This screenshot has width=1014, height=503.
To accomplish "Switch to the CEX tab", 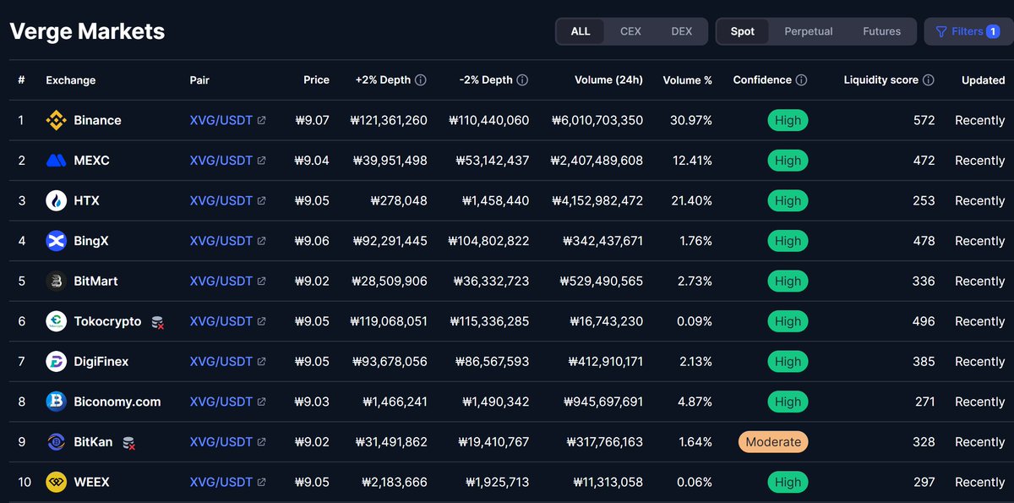I will pyautogui.click(x=630, y=31).
